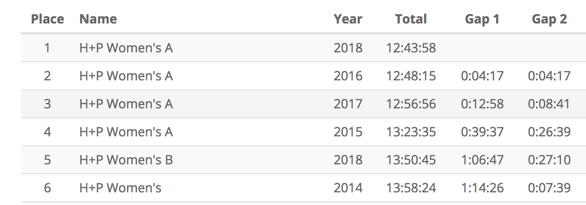
Task: Select the Gap 2 column header
Action: (549, 19)
